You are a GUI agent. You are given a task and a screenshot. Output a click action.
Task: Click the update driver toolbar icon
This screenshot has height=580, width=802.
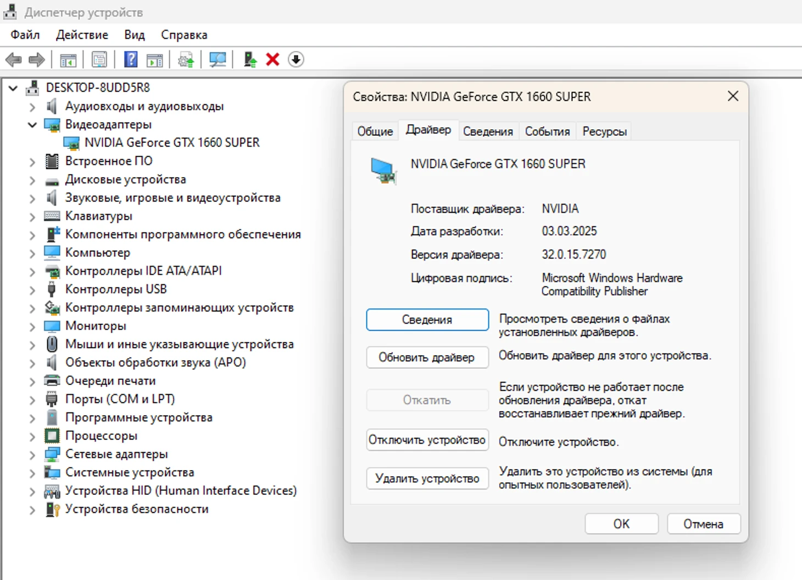pos(186,59)
